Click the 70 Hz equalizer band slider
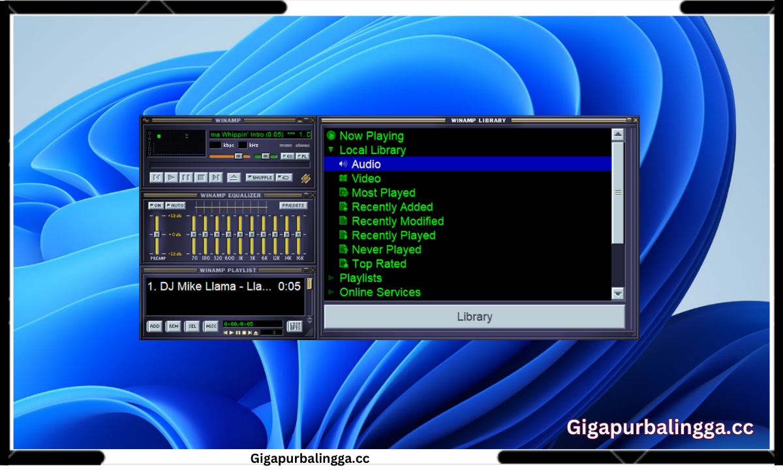 [194, 235]
